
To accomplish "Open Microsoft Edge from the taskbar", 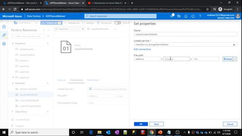I will pyautogui.click(x=91, y=132).
